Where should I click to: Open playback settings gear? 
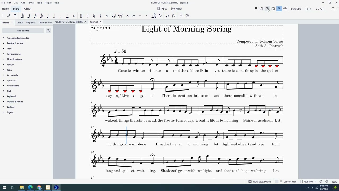pyautogui.click(x=285, y=9)
